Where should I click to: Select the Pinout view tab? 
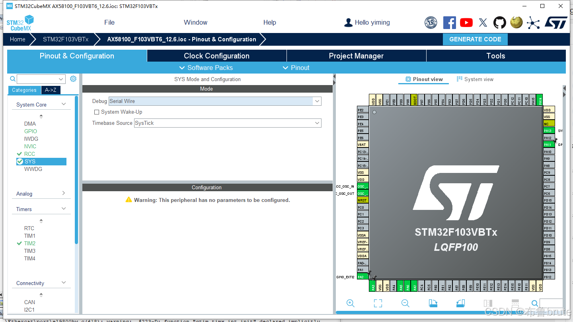(424, 79)
